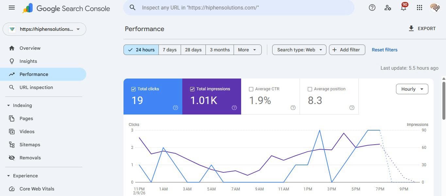Image resolution: width=446 pixels, height=196 pixels.
Task: Collapse the Indexing section
Action: coord(8,105)
